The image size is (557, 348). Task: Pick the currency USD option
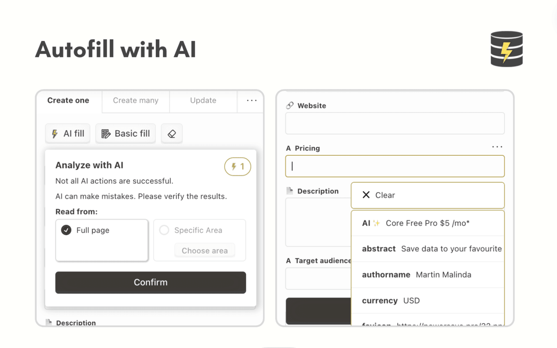click(x=427, y=301)
